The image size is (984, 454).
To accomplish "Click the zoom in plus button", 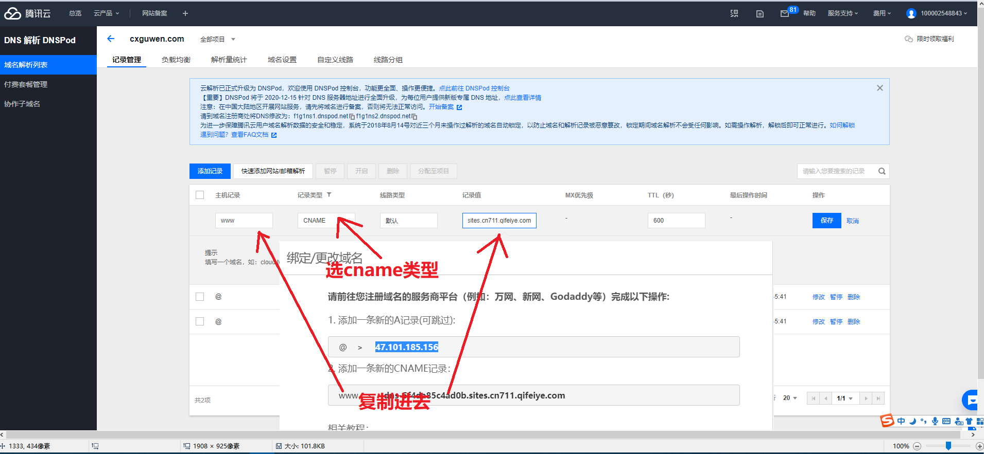I will pyautogui.click(x=979, y=446).
